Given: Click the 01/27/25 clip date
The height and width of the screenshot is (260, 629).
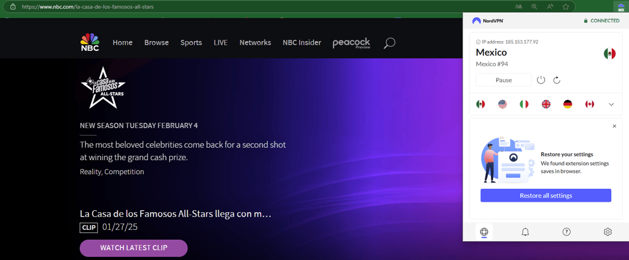Looking at the screenshot, I should point(120,227).
